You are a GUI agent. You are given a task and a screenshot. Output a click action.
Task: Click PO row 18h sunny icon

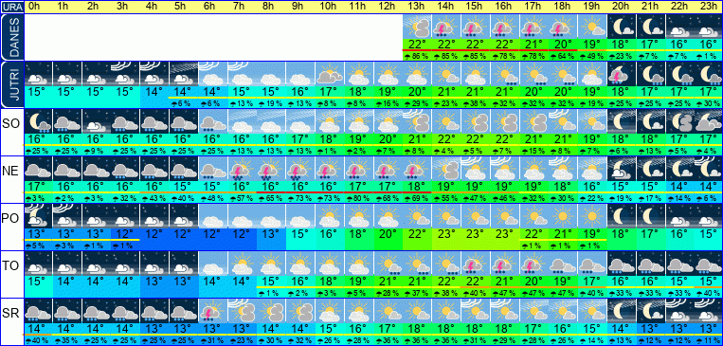pos(563,216)
